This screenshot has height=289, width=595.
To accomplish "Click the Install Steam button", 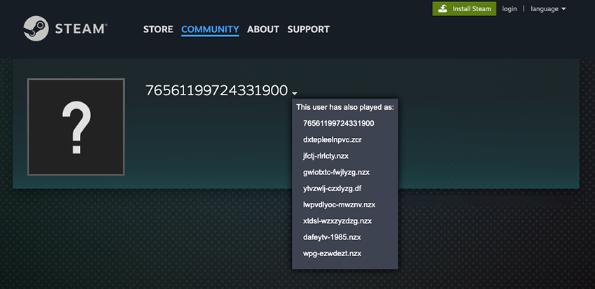I will [x=464, y=8].
